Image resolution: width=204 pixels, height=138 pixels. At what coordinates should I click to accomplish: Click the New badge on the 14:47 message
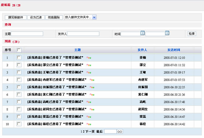coord(89,117)
